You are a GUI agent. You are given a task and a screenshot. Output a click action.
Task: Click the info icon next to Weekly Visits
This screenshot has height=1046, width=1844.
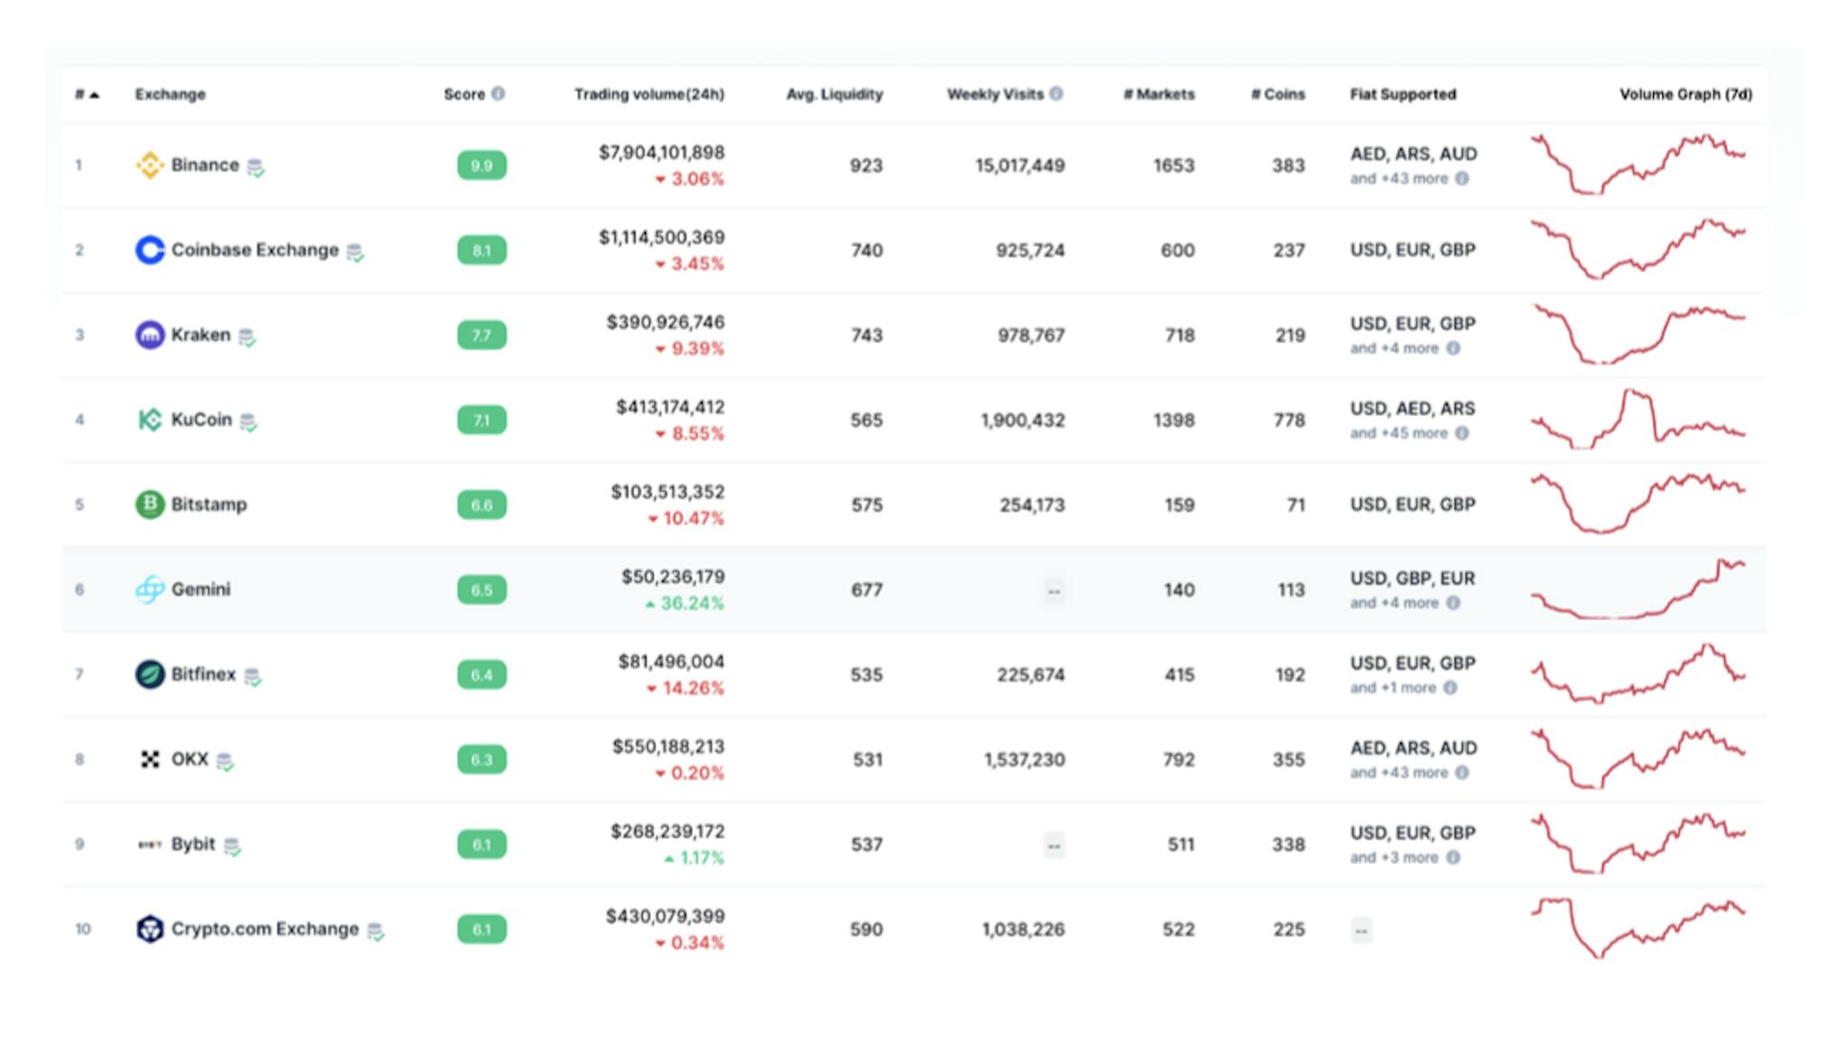click(1056, 94)
